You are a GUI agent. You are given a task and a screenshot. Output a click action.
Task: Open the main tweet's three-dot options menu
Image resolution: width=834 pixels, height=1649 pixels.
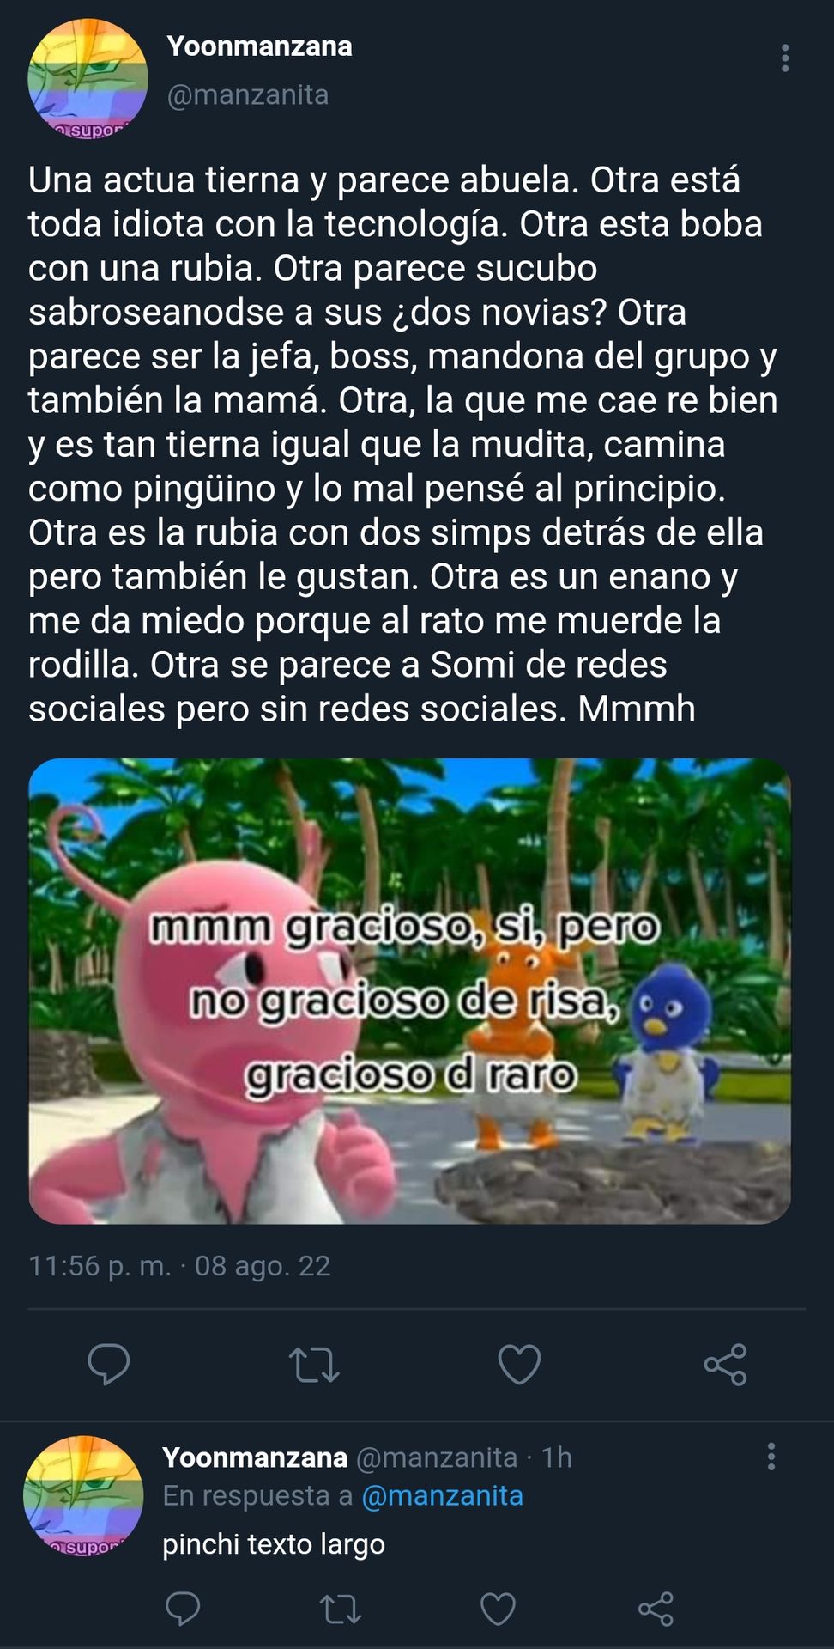pyautogui.click(x=784, y=58)
